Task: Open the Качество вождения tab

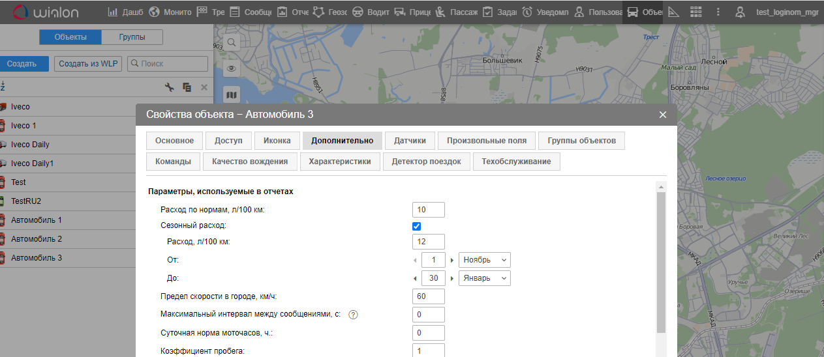Action: [250, 162]
